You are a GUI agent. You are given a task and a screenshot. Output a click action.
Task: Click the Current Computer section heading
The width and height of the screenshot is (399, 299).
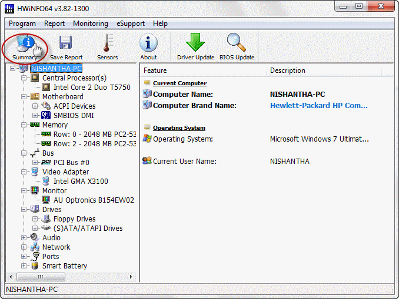click(179, 83)
